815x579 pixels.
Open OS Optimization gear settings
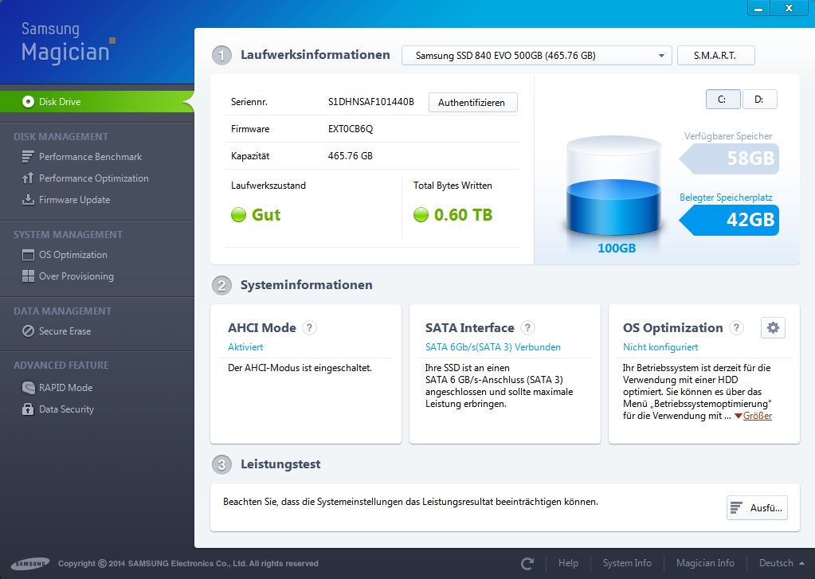click(x=773, y=328)
